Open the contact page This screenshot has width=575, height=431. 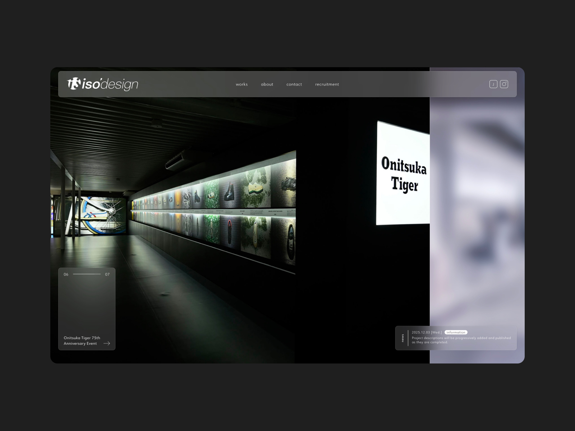click(x=294, y=84)
